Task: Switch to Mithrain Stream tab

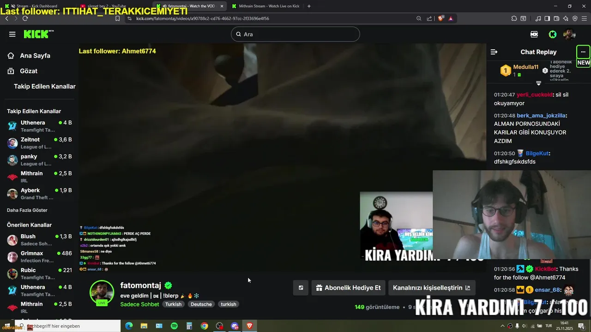Action: click(265, 6)
